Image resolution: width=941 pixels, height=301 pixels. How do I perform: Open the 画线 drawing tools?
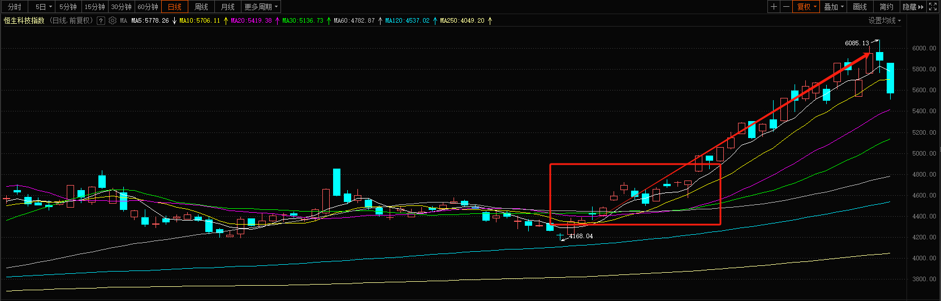point(860,7)
